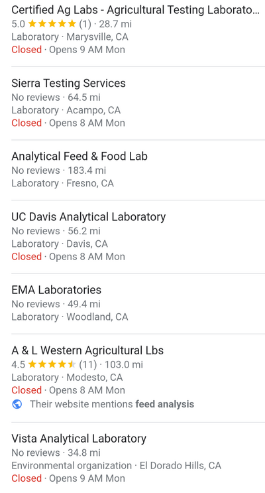Click the (1) review count for Certified Ag Labs
Viewport: 265px width, 493px height.
click(x=85, y=24)
